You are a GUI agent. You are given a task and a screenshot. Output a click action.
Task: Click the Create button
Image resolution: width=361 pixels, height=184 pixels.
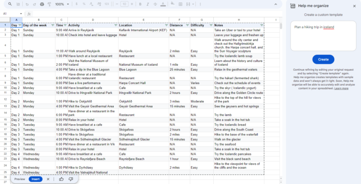coord(323,59)
